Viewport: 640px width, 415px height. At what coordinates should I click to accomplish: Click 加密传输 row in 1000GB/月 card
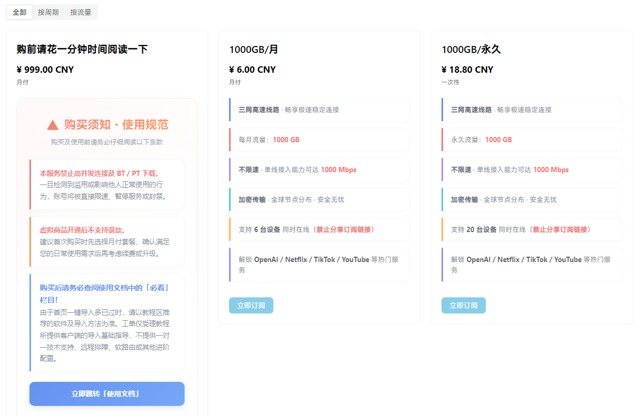click(319, 199)
